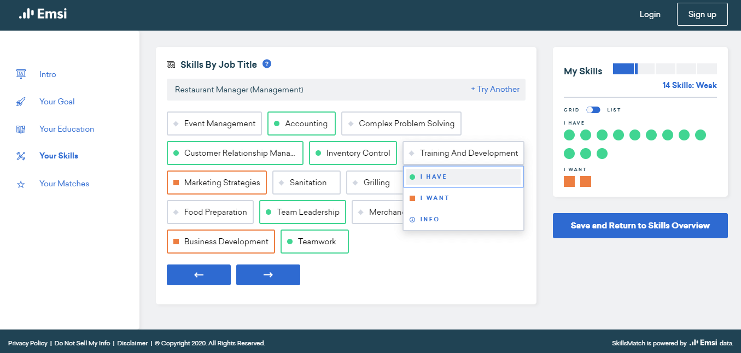
Task: Click the Emsi logo in header
Action: point(43,14)
